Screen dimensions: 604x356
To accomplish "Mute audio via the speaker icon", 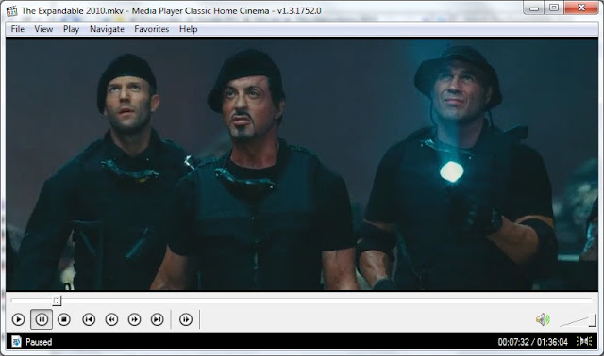I will [543, 319].
